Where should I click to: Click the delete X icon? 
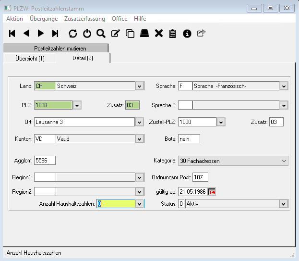(x=159, y=33)
